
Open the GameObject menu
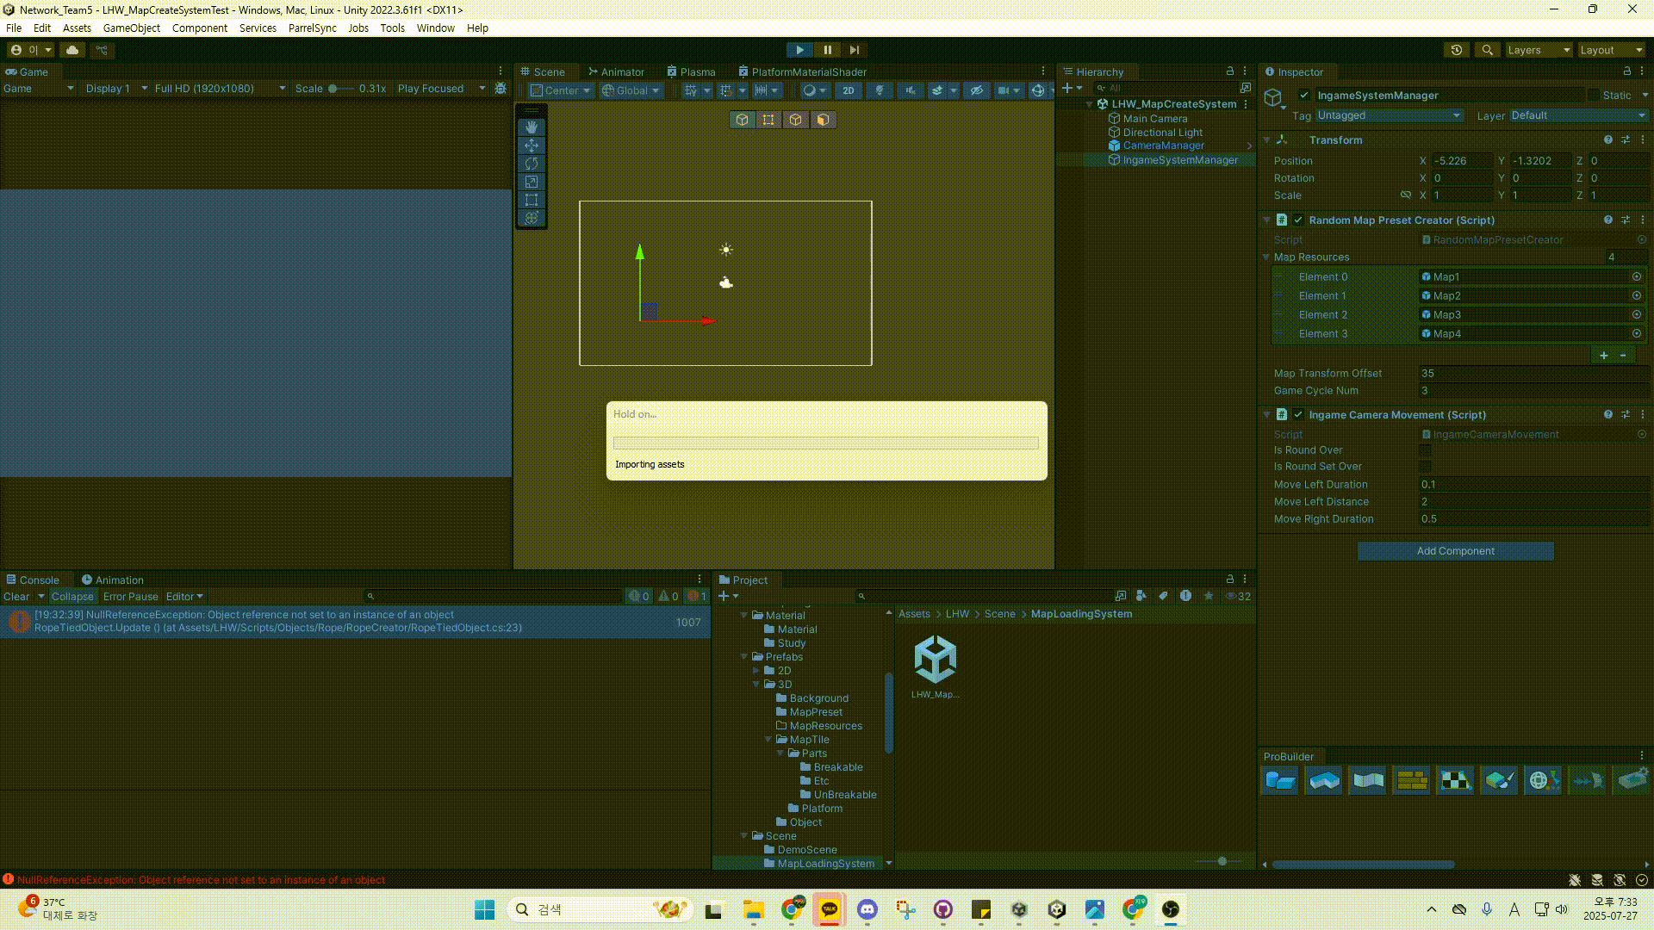131,28
